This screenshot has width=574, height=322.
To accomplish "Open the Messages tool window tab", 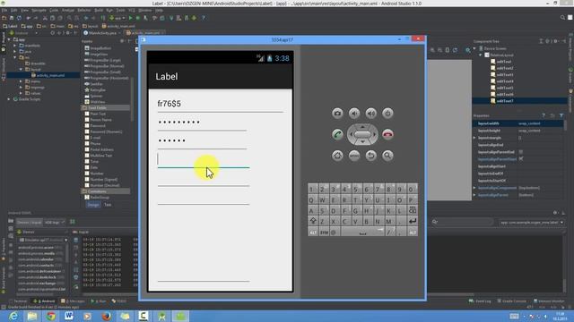I will point(73,301).
